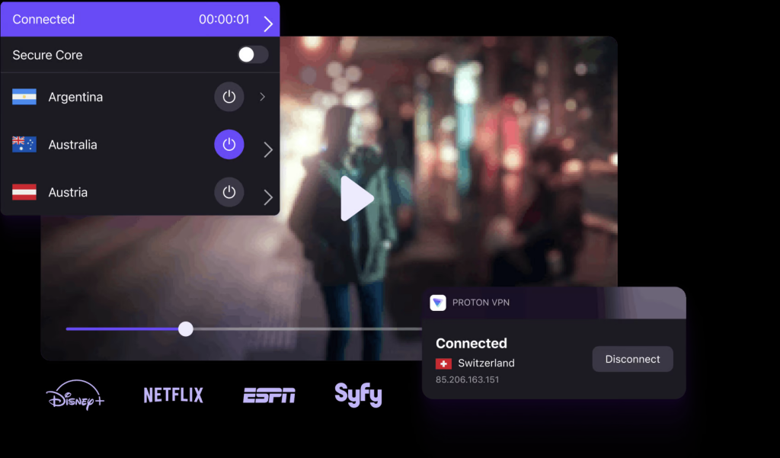Screen dimensions: 780x458
Task: Click the Proton VPN shield logo
Action: click(x=438, y=303)
